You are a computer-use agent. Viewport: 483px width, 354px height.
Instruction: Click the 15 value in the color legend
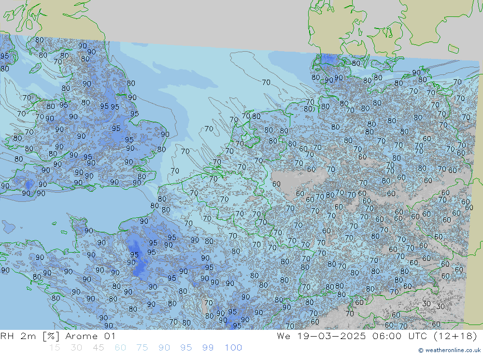[x=55, y=348]
